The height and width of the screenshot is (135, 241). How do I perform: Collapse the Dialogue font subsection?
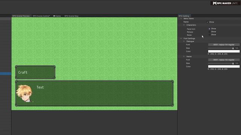184,41
